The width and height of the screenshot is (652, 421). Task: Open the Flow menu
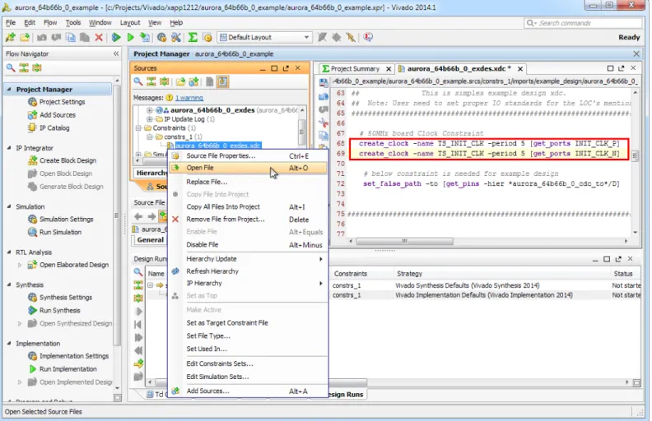50,22
